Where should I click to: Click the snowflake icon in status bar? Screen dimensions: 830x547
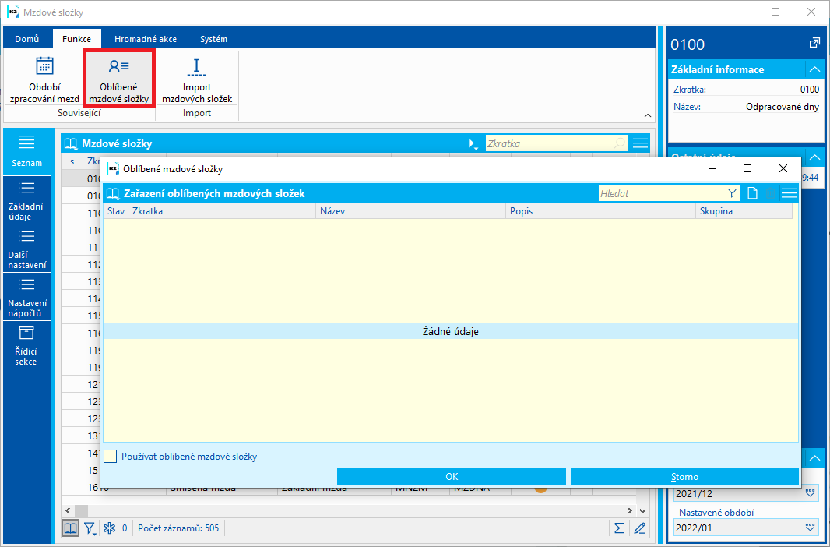(109, 528)
